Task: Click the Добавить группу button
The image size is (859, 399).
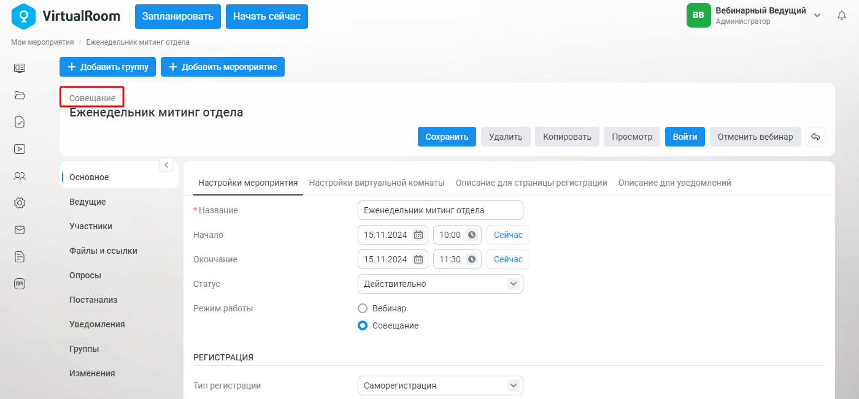Action: pos(108,67)
